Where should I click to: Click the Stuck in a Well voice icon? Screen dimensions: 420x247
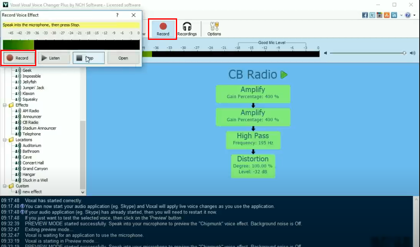18,180
